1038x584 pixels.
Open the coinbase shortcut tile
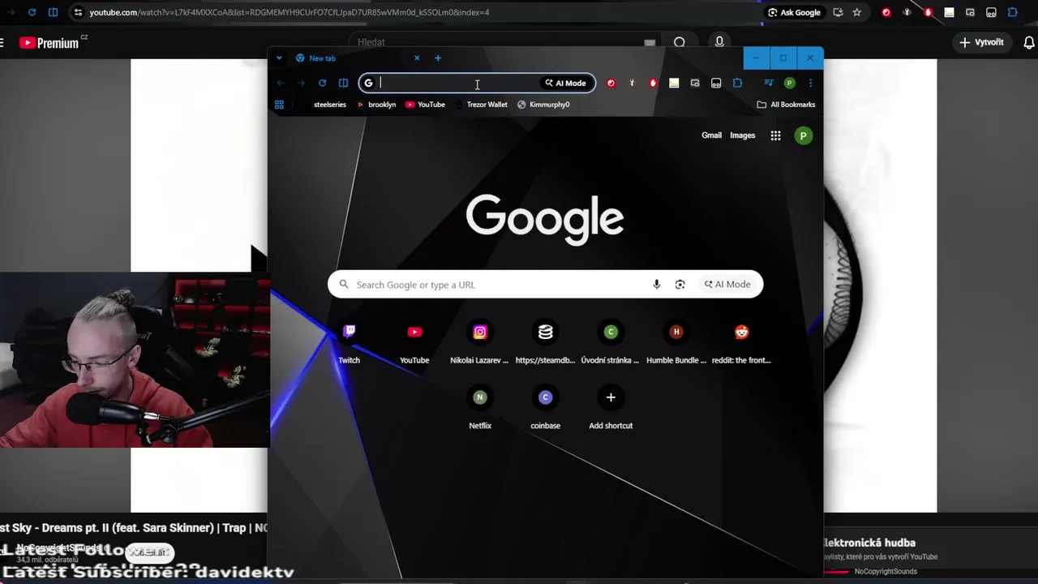tap(545, 407)
